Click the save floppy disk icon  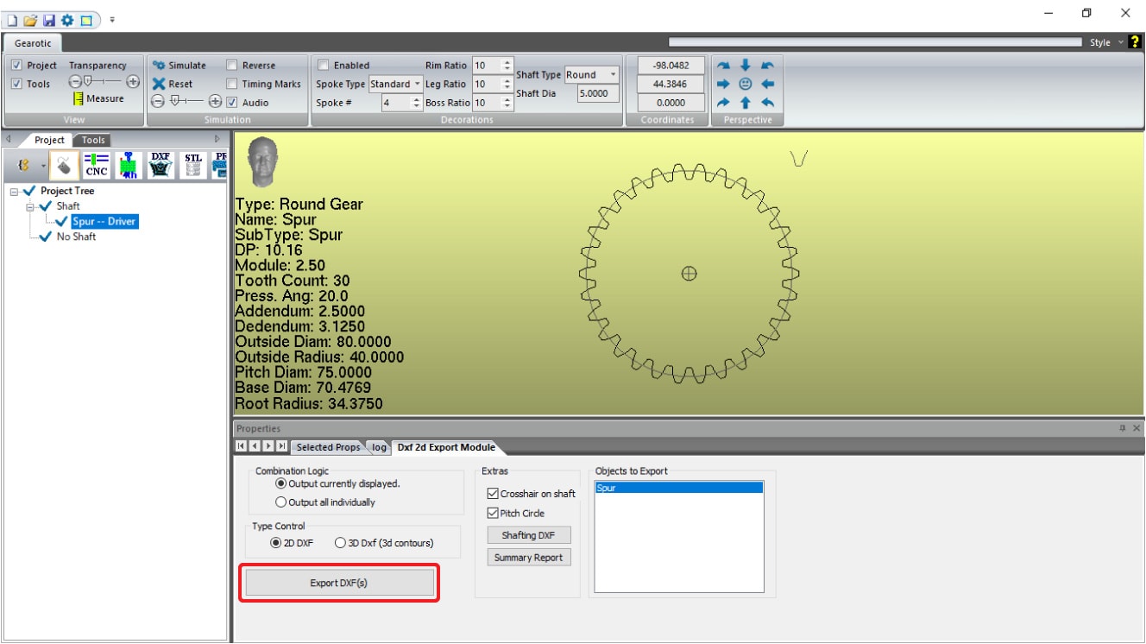pos(49,19)
